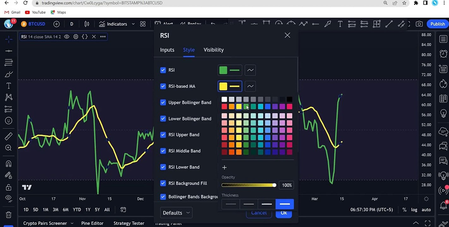Open the Strategy Tester tab
This screenshot has height=227, width=449.
[129, 223]
